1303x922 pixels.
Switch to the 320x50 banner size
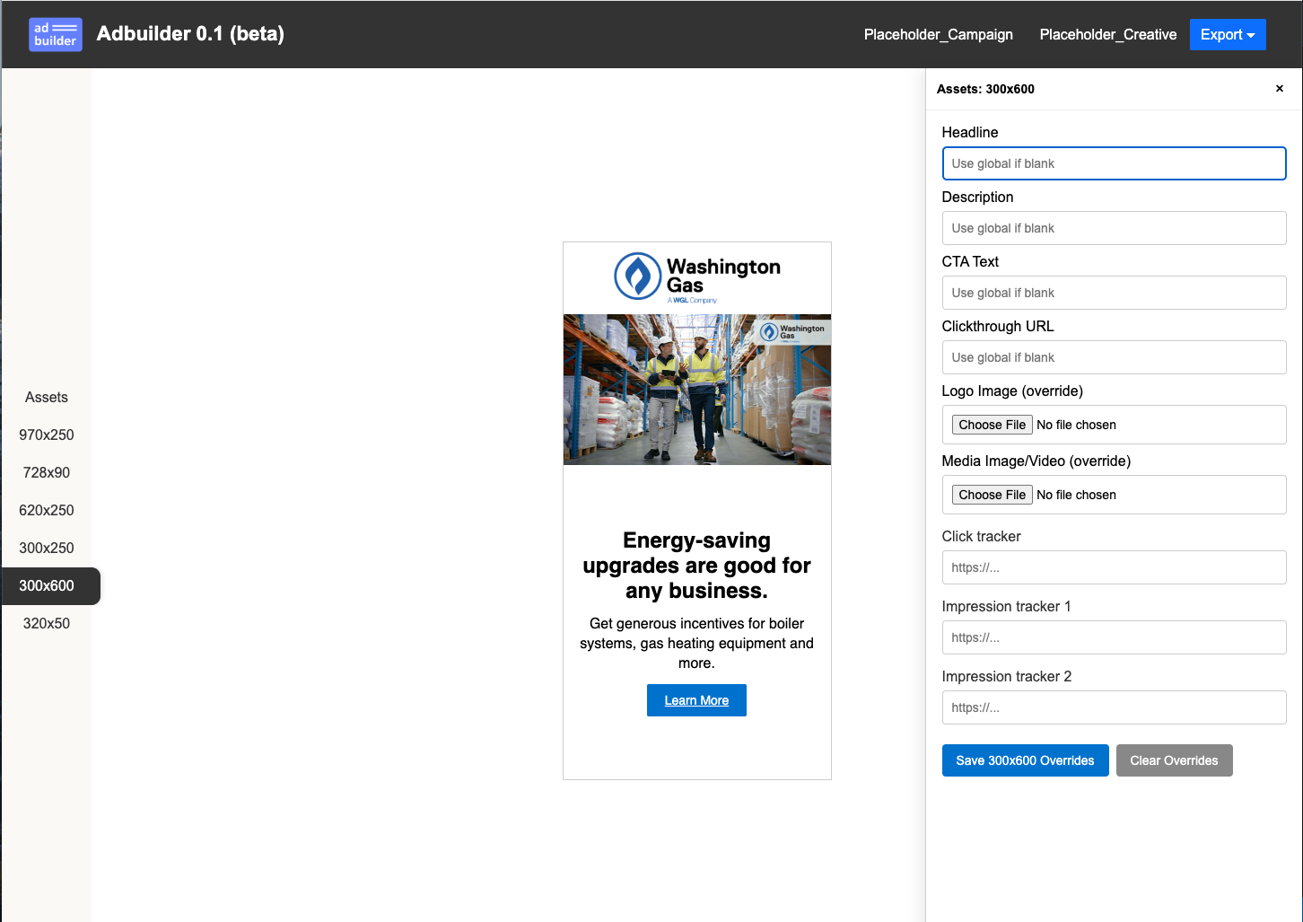(x=45, y=623)
